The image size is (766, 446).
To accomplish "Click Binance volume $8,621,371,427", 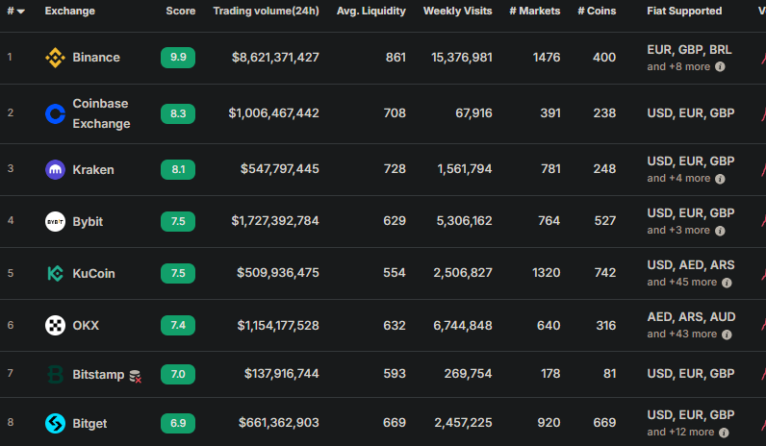I will tap(275, 58).
